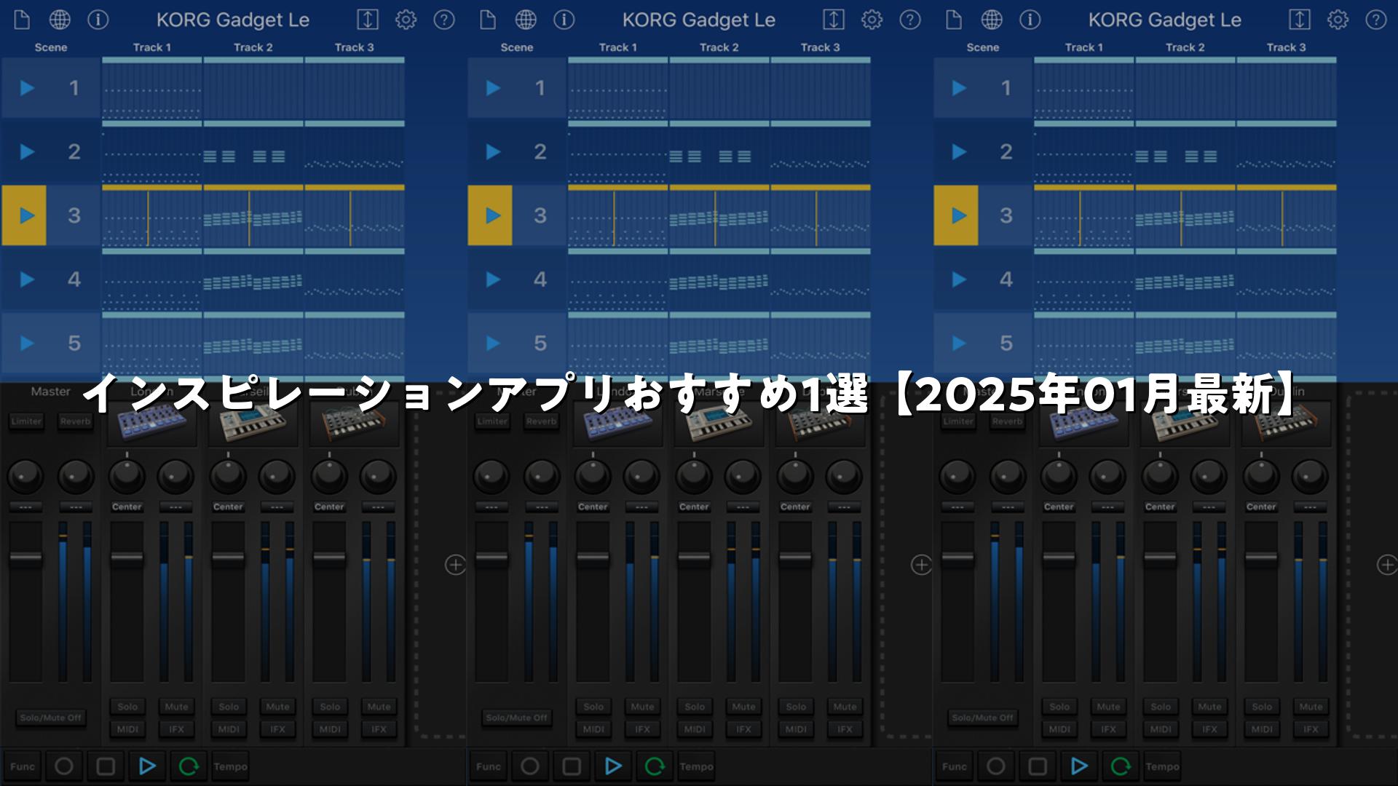Tap export icon in middle screenshot
Screen dimensions: 1398x786
[834, 20]
